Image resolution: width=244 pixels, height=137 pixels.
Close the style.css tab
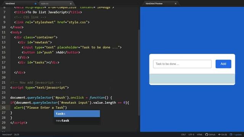(x=71, y=3)
